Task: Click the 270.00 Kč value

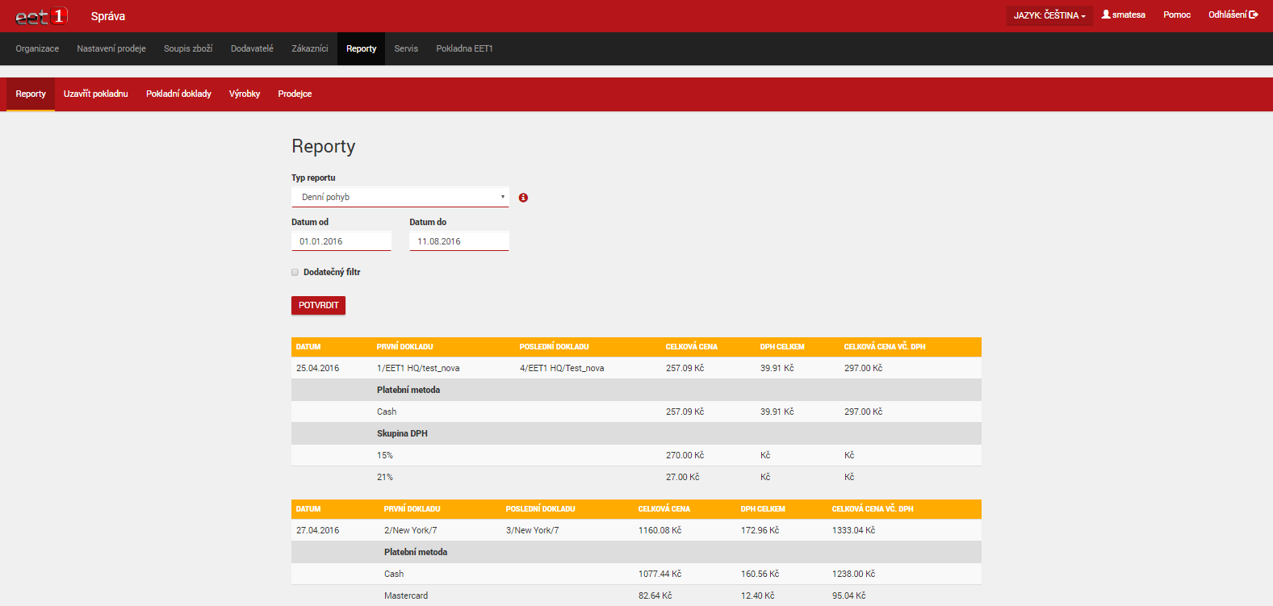Action: (x=685, y=455)
